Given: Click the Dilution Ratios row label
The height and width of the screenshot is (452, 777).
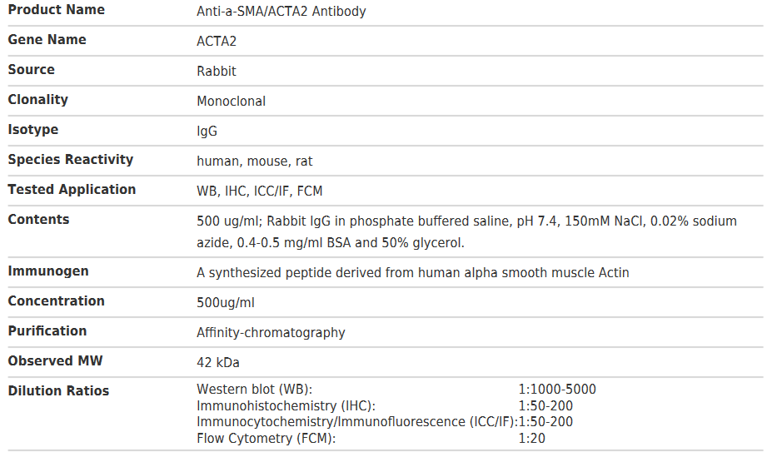Looking at the screenshot, I should [x=58, y=391].
